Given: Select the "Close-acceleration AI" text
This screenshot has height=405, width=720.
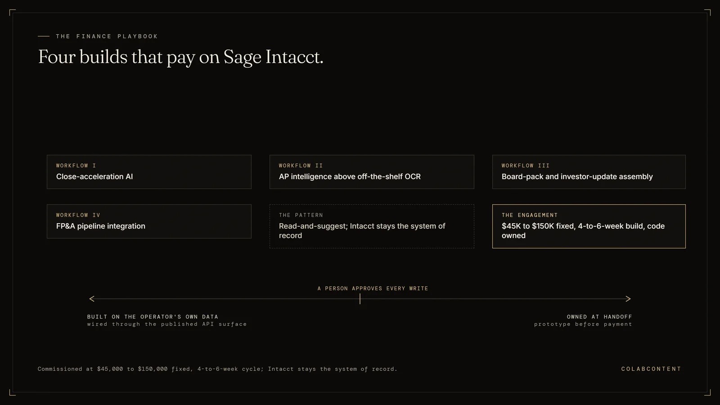Looking at the screenshot, I should [94, 176].
